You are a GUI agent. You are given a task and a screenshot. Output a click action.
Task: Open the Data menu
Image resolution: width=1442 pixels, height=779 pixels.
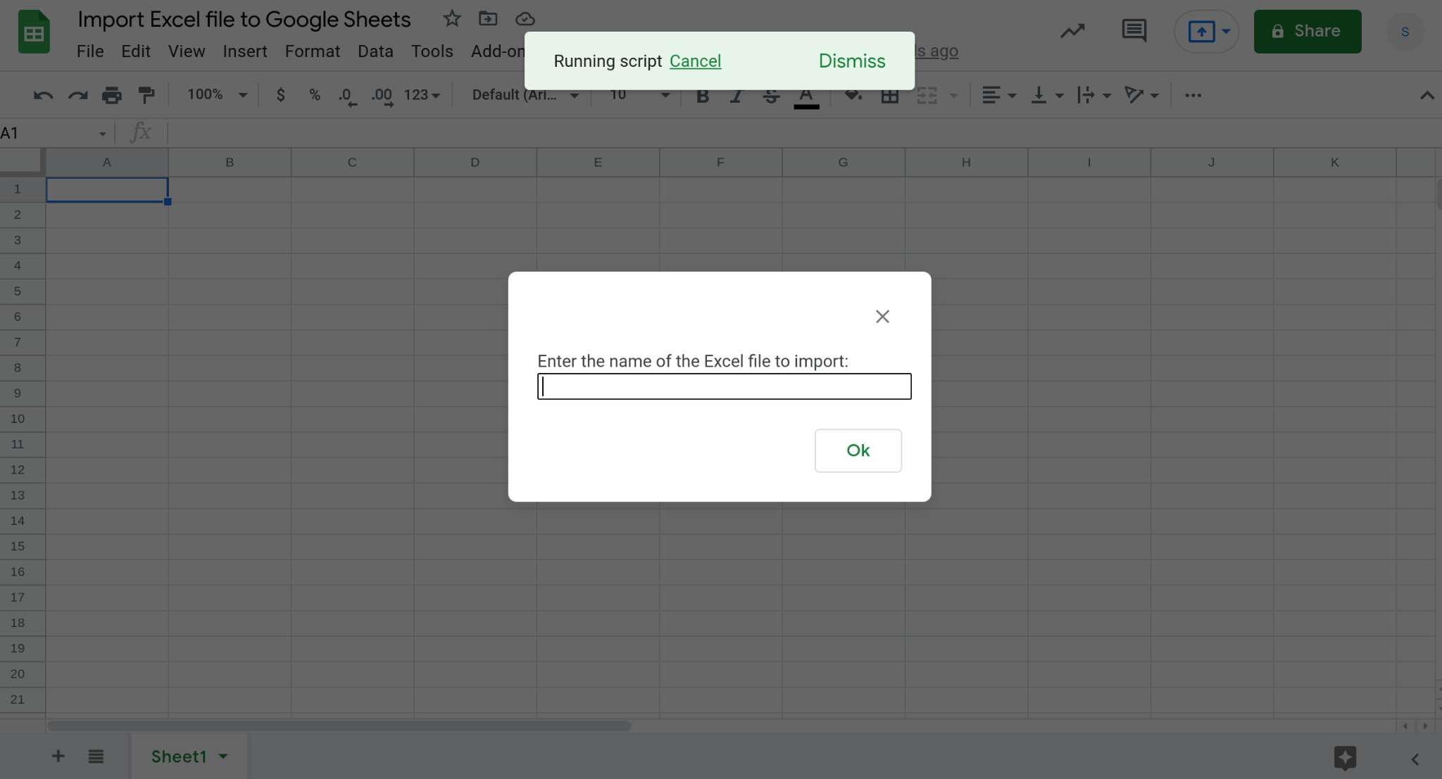(x=375, y=51)
